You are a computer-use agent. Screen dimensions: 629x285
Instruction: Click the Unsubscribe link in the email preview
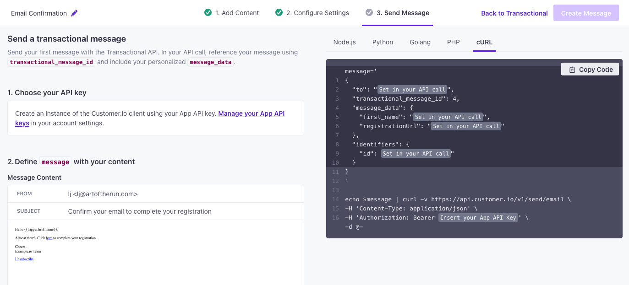[24, 259]
